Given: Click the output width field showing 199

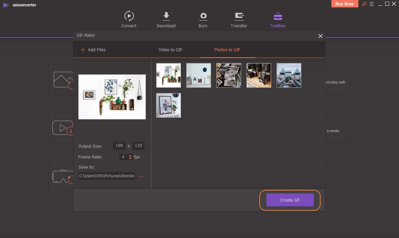Looking at the screenshot, I should [119, 146].
